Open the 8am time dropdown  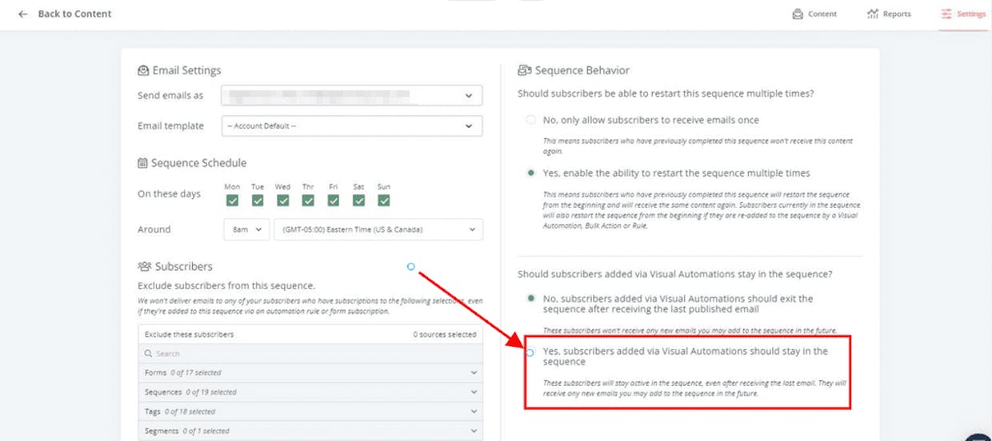[246, 229]
